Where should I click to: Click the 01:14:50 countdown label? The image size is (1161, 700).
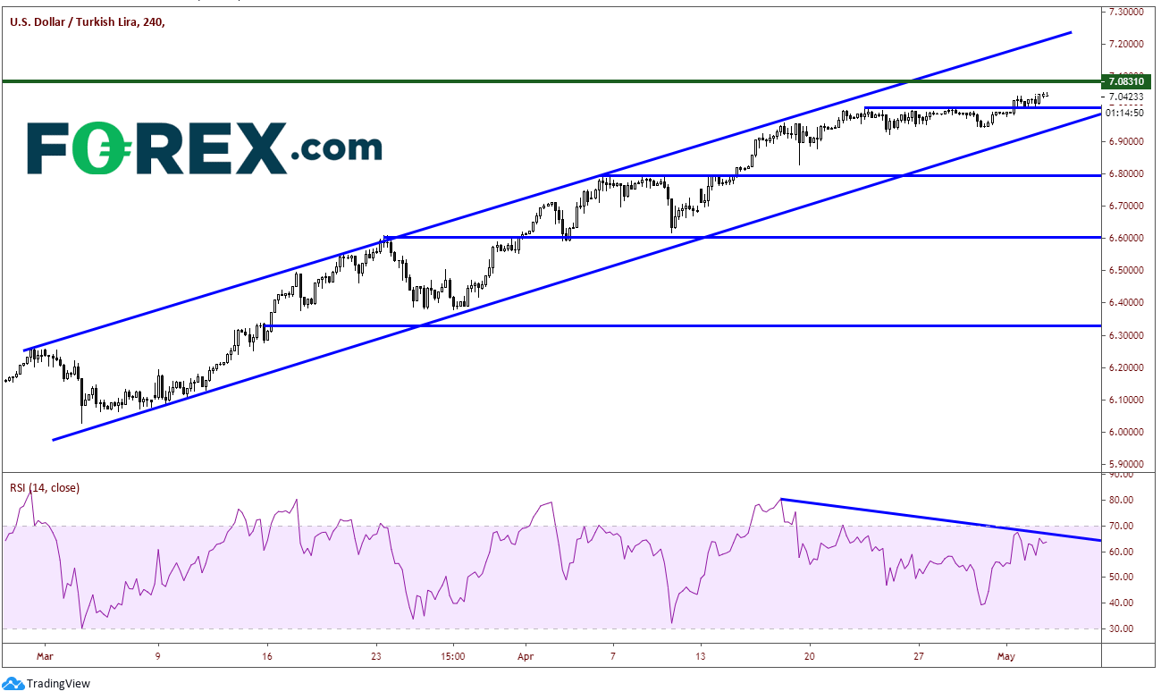coord(1124,113)
